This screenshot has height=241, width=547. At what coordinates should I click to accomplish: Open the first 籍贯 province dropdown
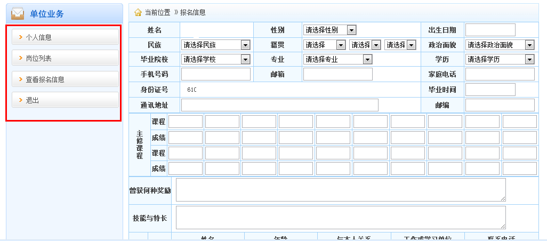pos(325,45)
